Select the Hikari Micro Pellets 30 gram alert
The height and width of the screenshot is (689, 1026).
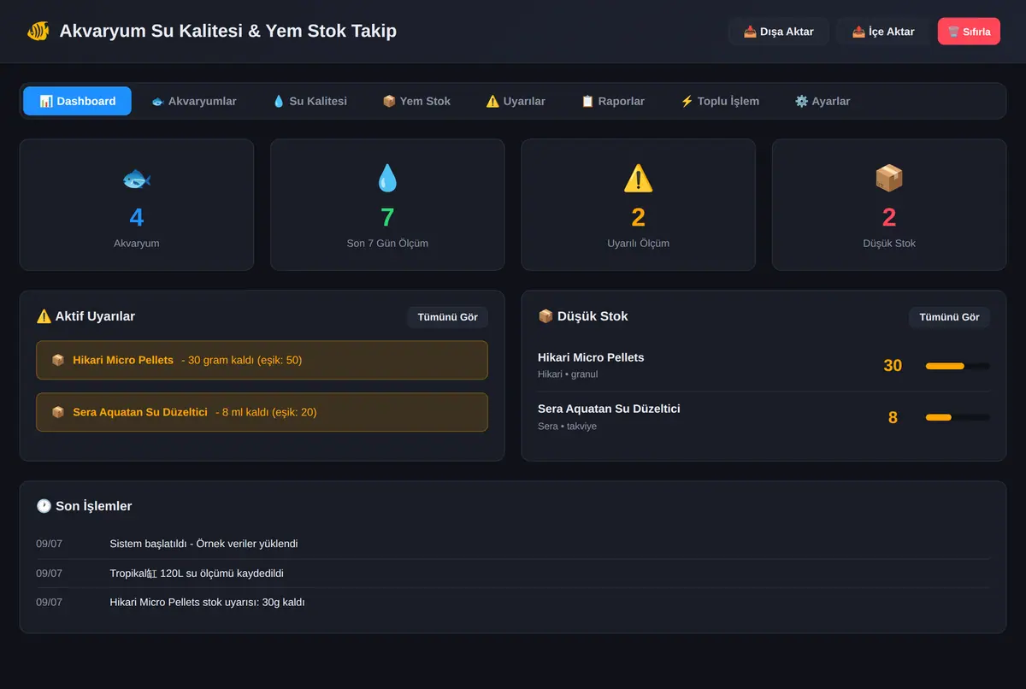[x=262, y=360]
